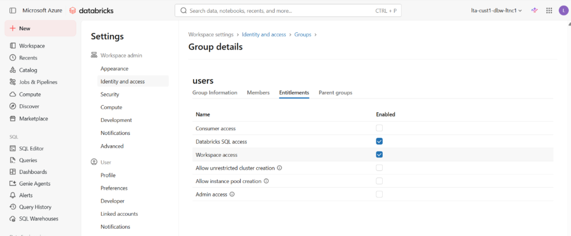The height and width of the screenshot is (236, 571).
Task: Click the User section person icon
Action: [94, 162]
